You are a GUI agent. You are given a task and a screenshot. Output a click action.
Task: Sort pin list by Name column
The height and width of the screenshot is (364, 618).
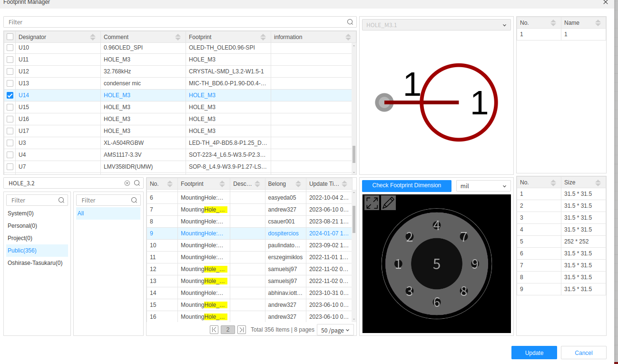coord(598,23)
